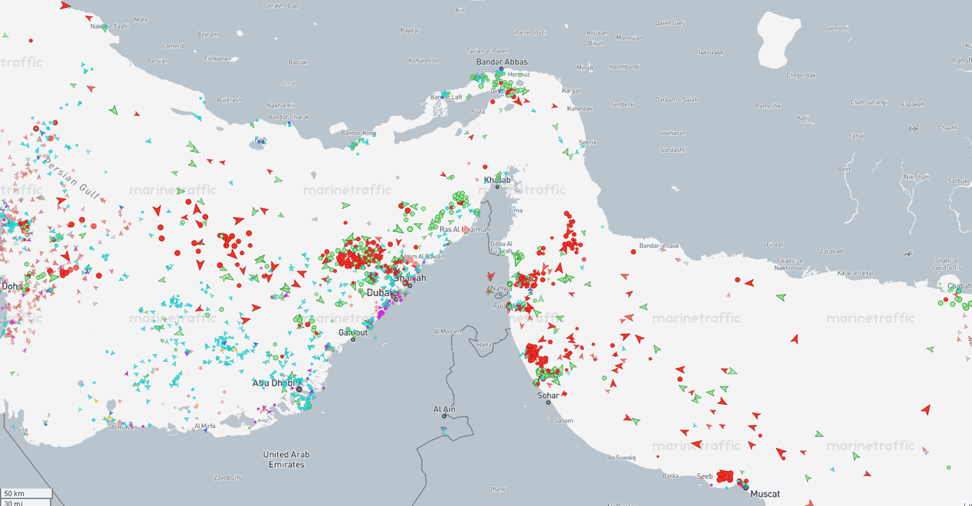972x506 pixels.
Task: Click the pale red vessel arrow south of Nakhl-e Taghi
Action: coord(91,89)
